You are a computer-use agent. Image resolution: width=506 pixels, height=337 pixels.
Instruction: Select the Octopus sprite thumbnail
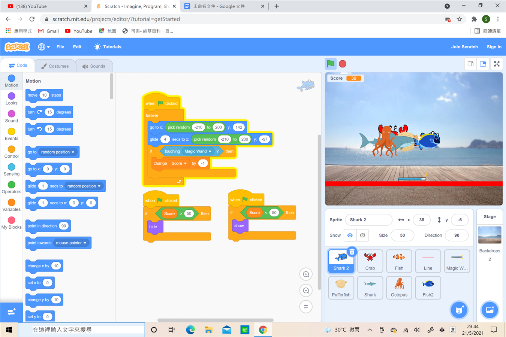pyautogui.click(x=399, y=288)
